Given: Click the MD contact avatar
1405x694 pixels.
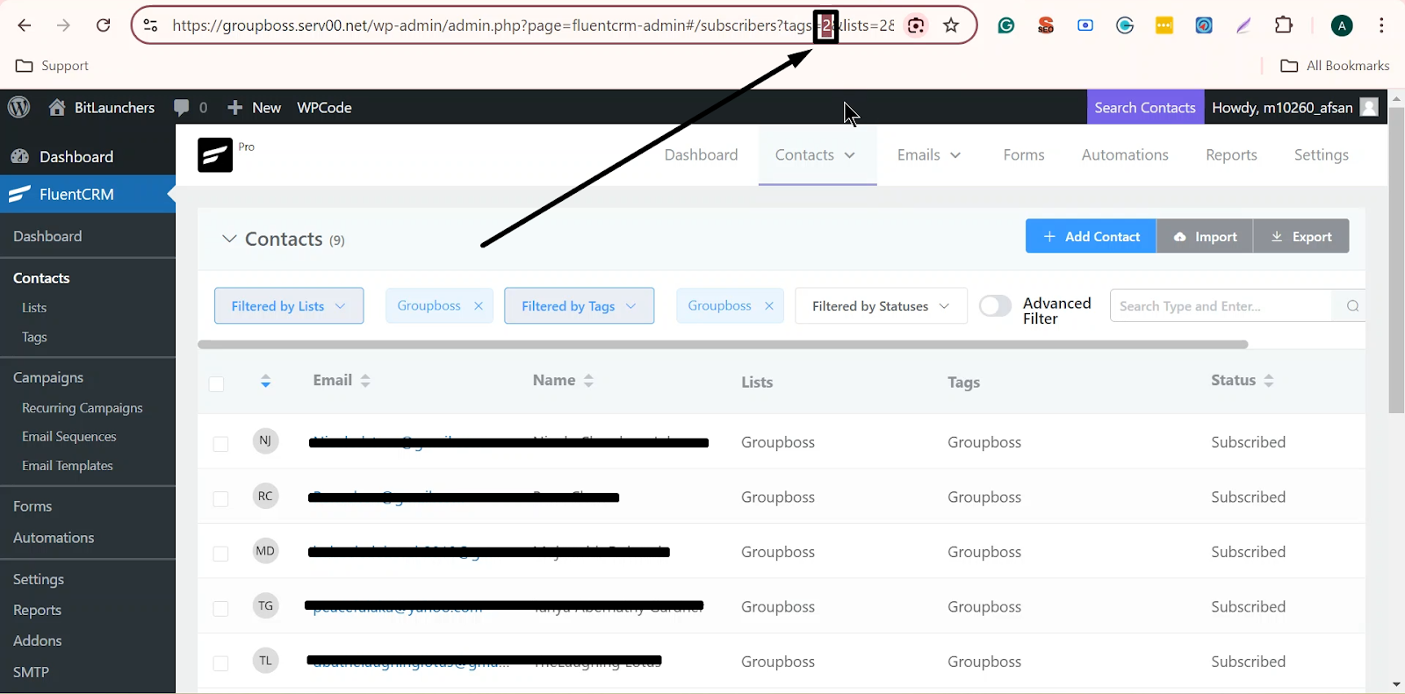Looking at the screenshot, I should tap(265, 551).
